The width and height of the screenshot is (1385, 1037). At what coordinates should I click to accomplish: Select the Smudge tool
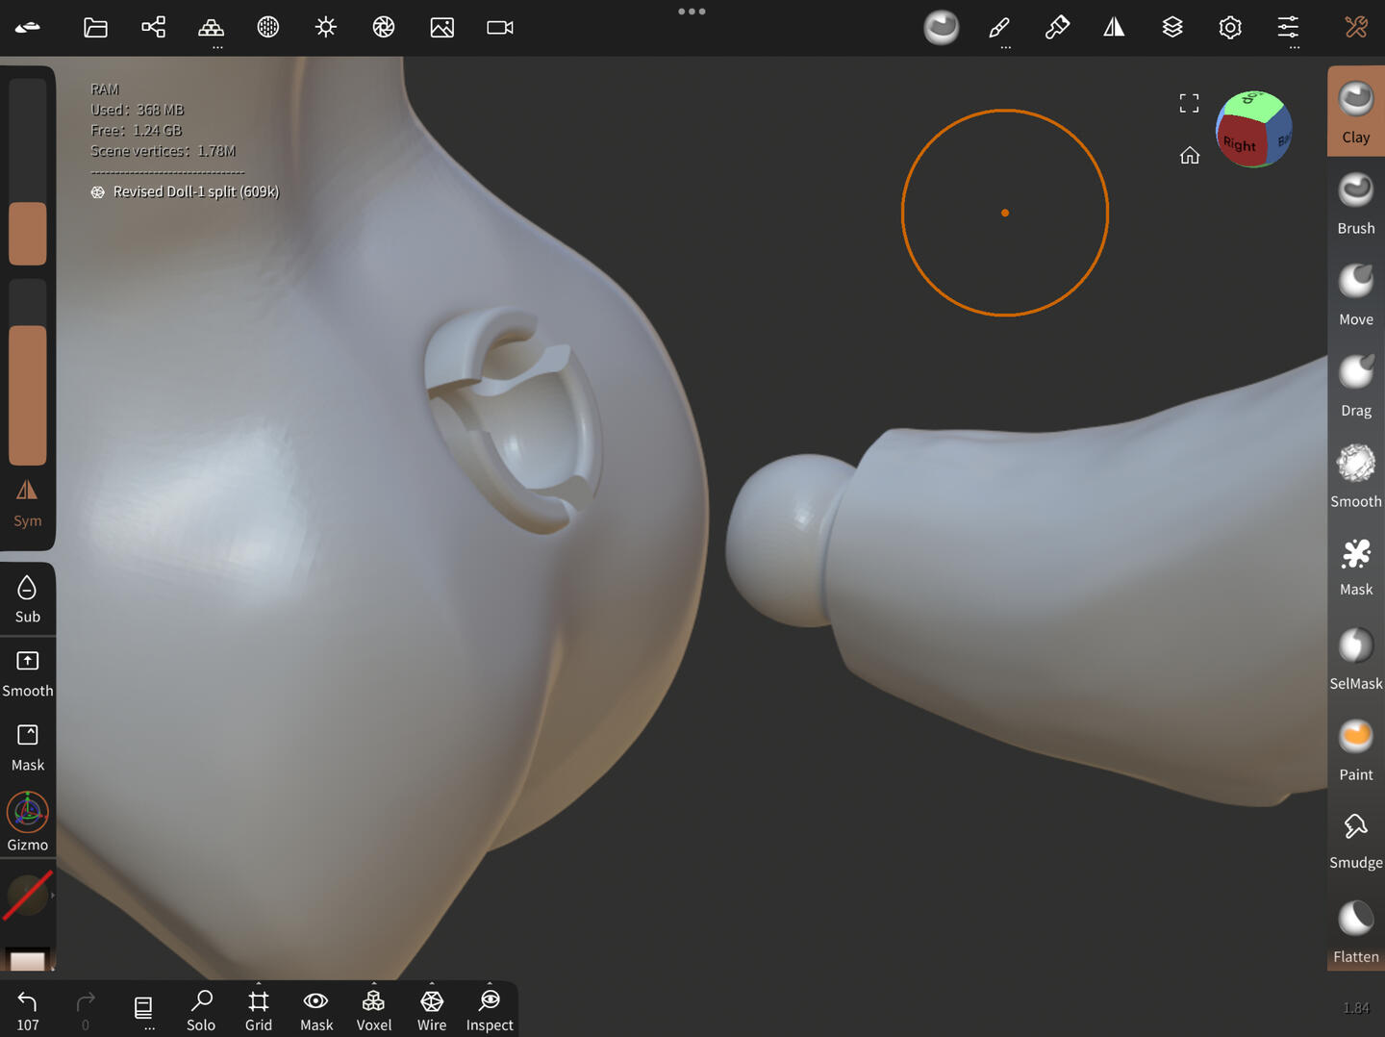pyautogui.click(x=1355, y=839)
